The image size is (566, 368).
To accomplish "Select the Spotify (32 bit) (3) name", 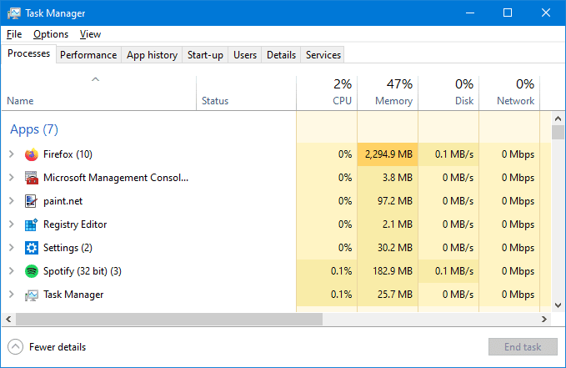I will (83, 271).
